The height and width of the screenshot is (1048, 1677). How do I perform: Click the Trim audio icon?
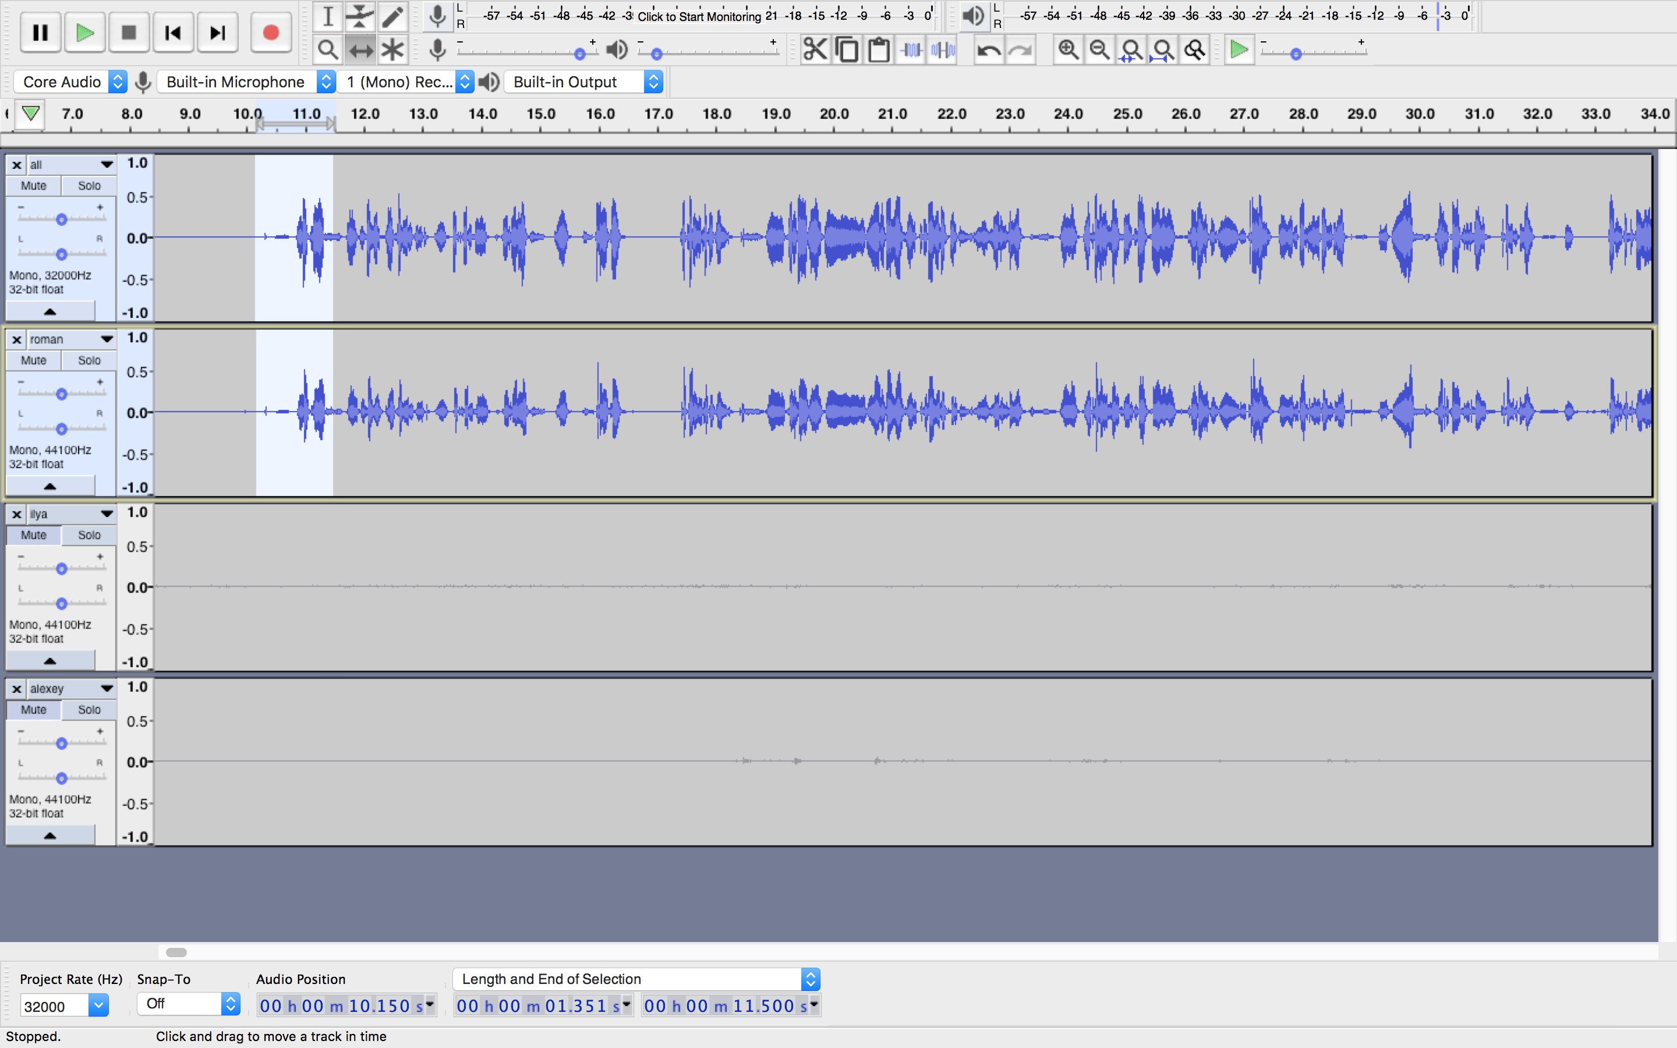click(x=911, y=50)
